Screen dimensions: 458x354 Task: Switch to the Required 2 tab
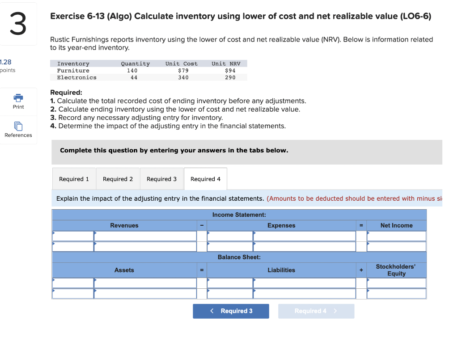(x=118, y=179)
